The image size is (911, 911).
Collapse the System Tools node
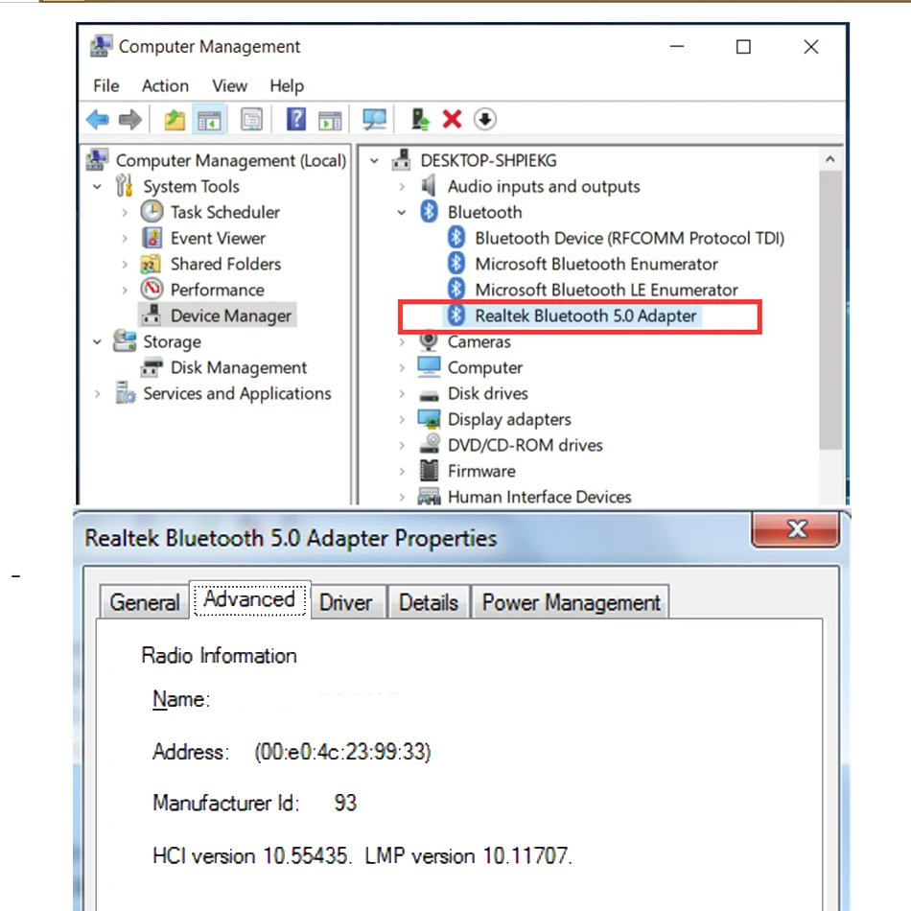click(97, 186)
